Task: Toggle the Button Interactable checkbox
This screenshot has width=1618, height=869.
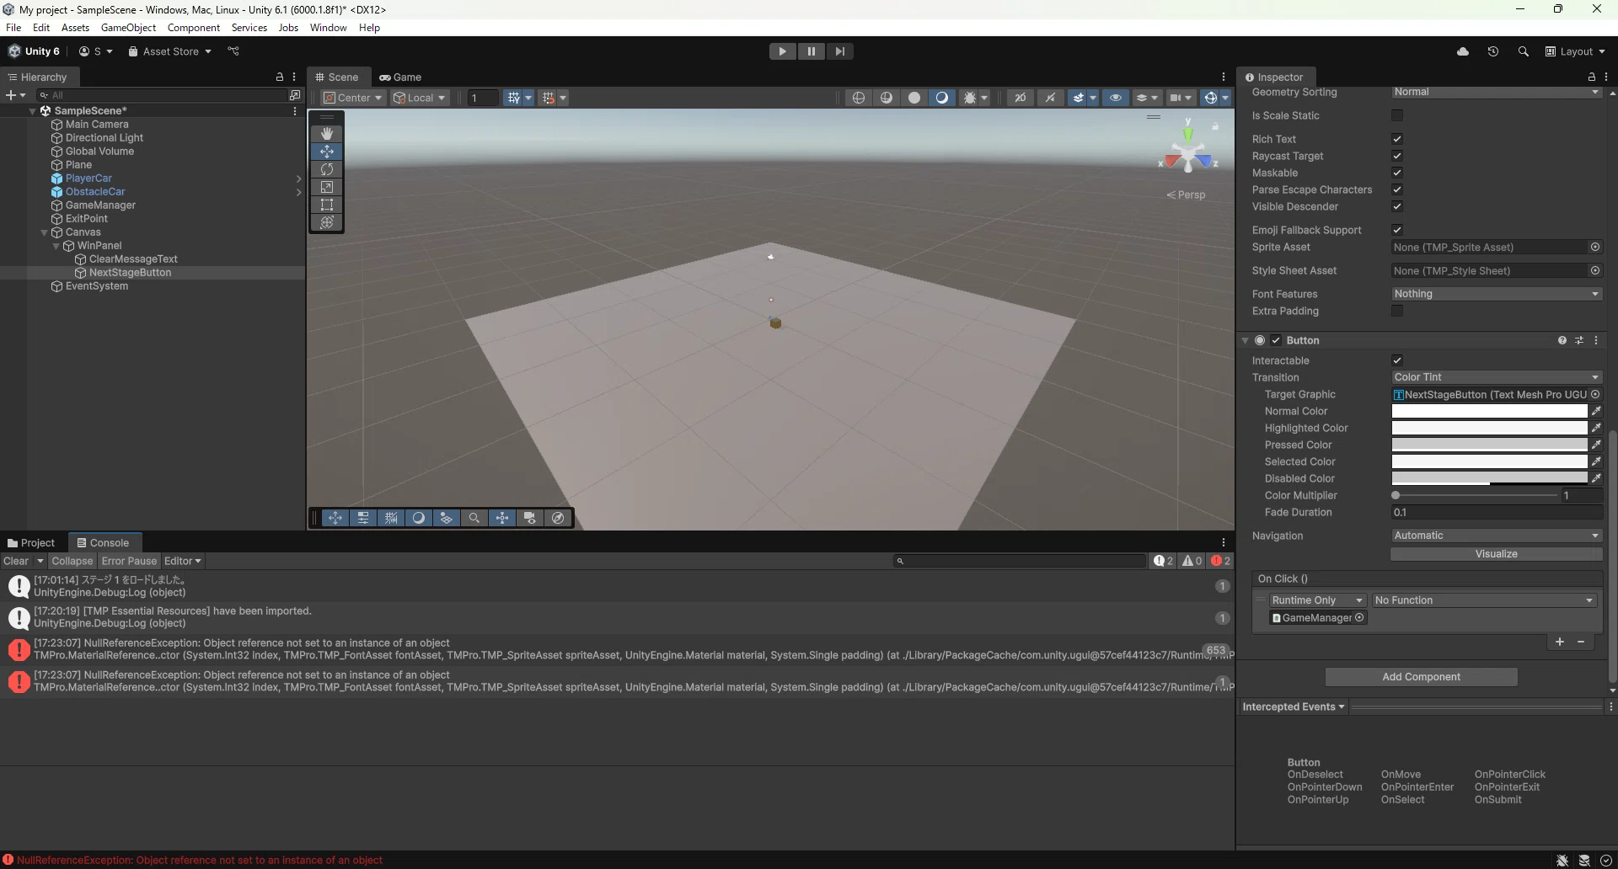Action: coord(1397,360)
